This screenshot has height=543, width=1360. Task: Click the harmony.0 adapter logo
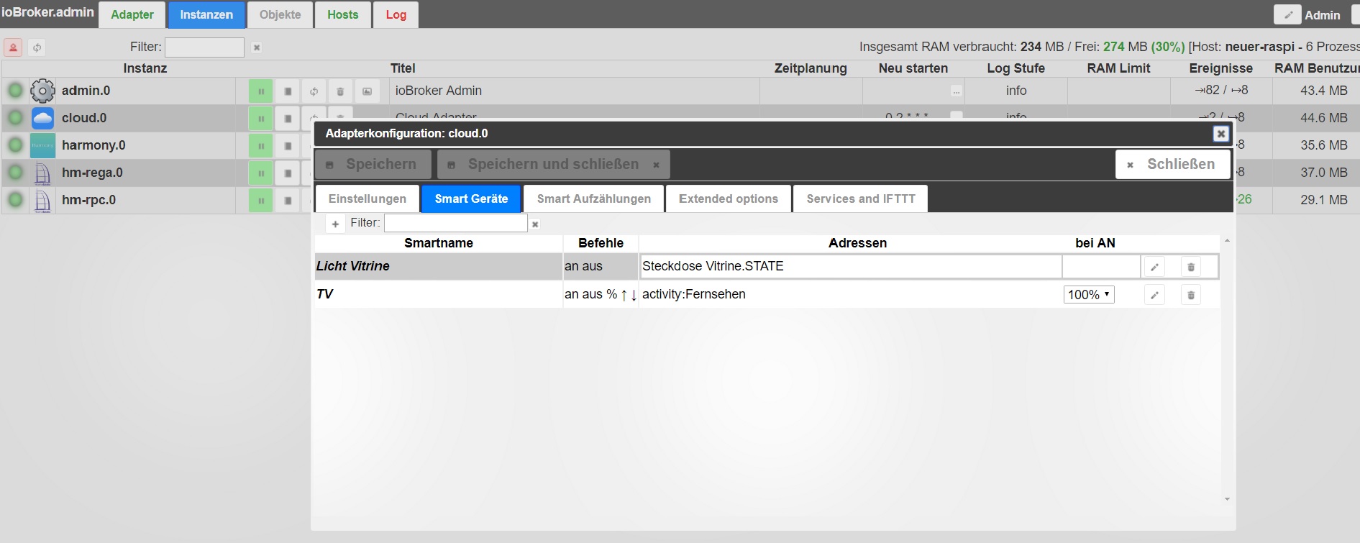43,145
